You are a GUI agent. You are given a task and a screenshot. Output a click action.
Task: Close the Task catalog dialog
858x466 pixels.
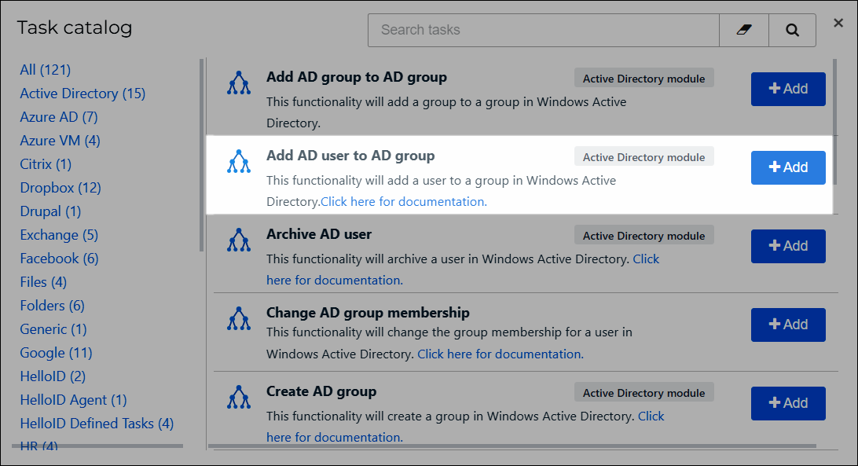(838, 23)
